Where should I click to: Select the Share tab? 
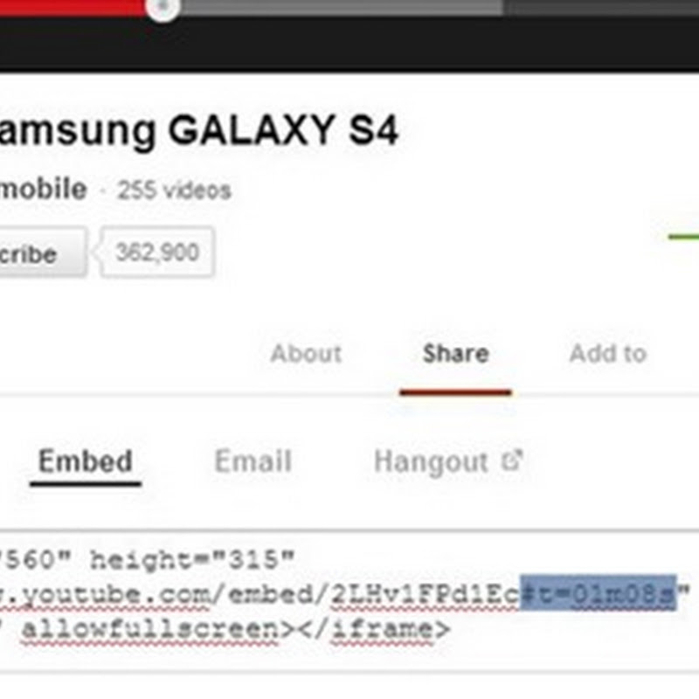tap(455, 354)
